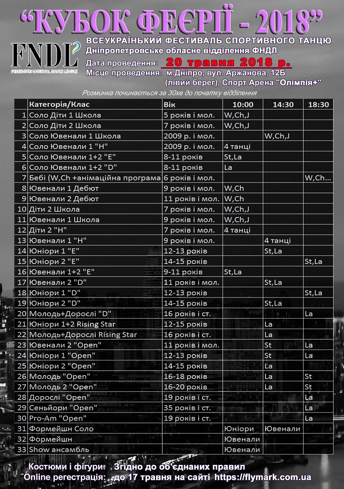Click the subtitle "Всеукраїнський фестиваль спортивного танцю"
This screenshot has width=344, height=489.
point(208,40)
